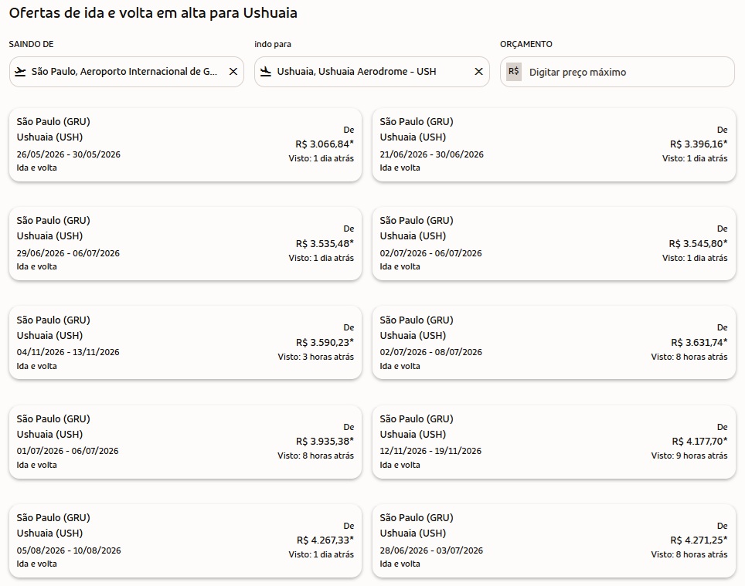Pick the R$ 3.631,74 offer card

click(x=553, y=343)
